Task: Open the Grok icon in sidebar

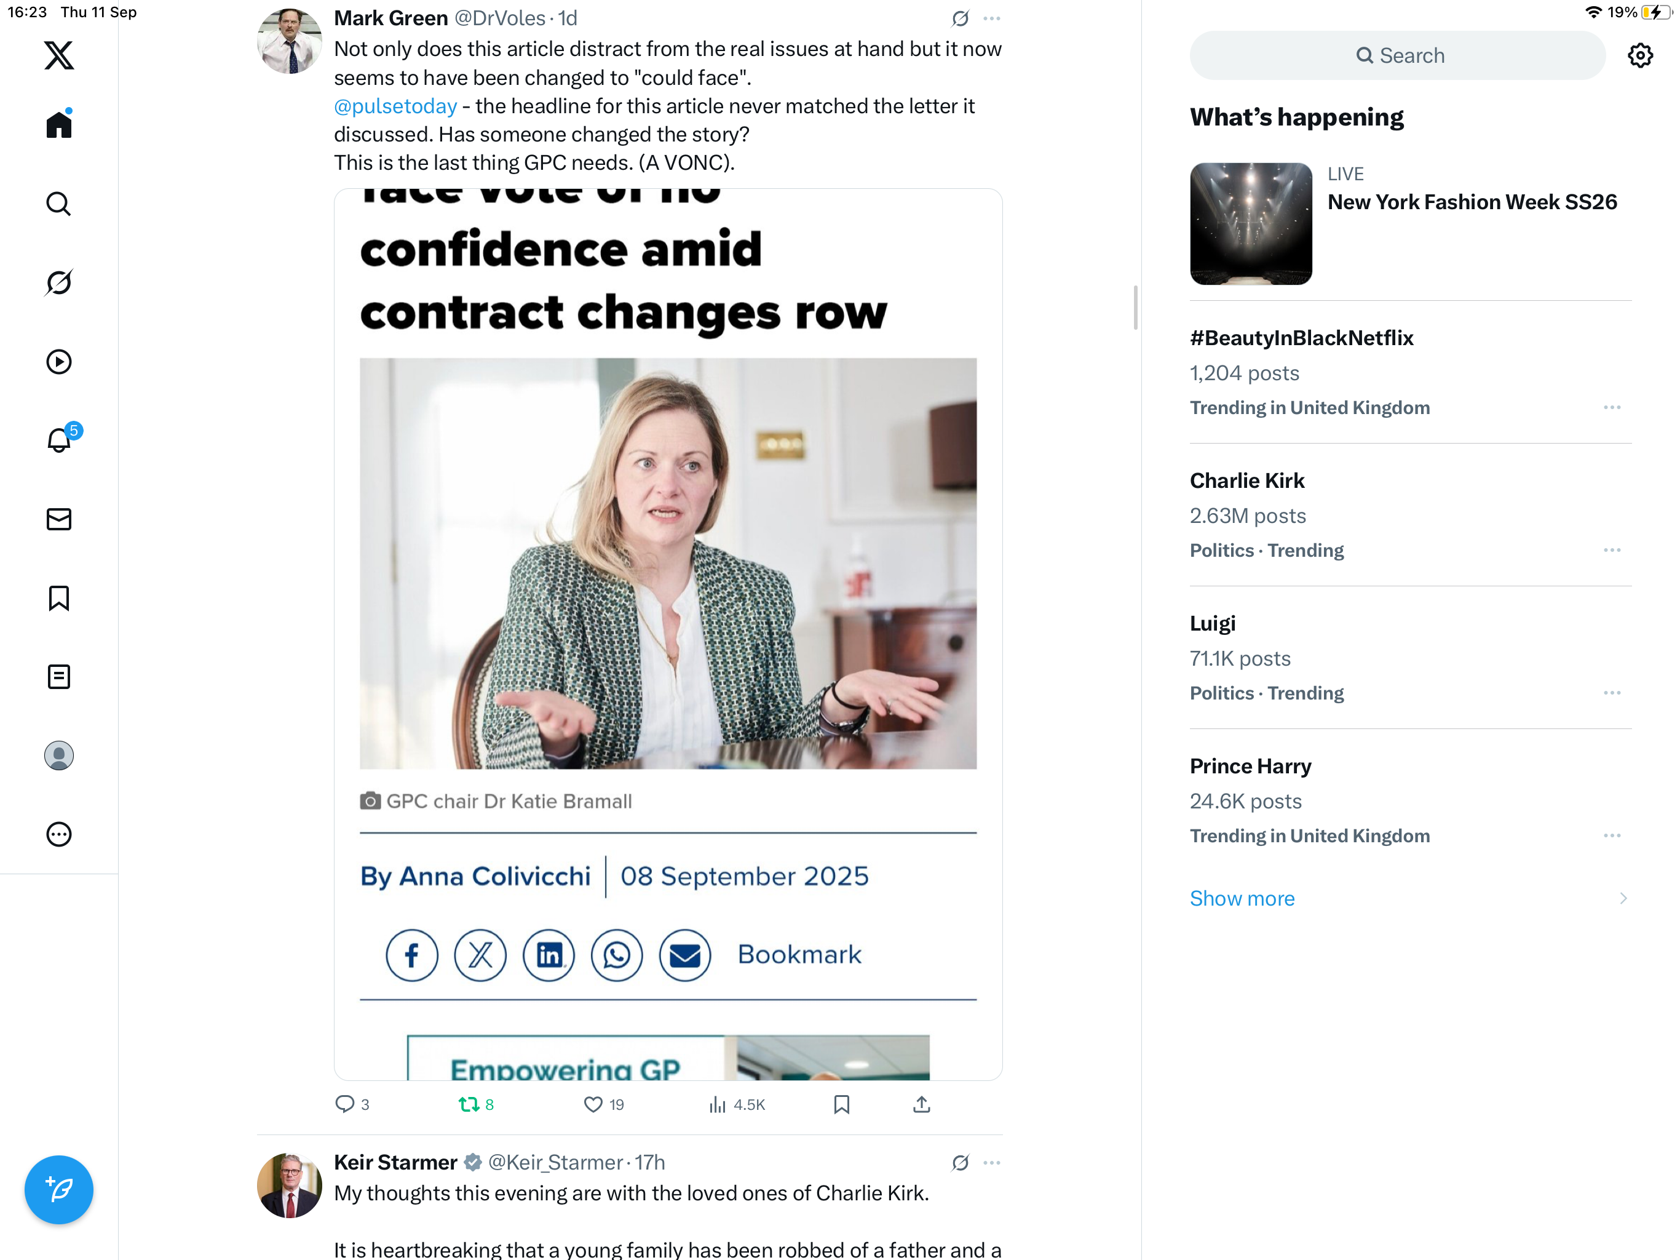Action: [58, 283]
